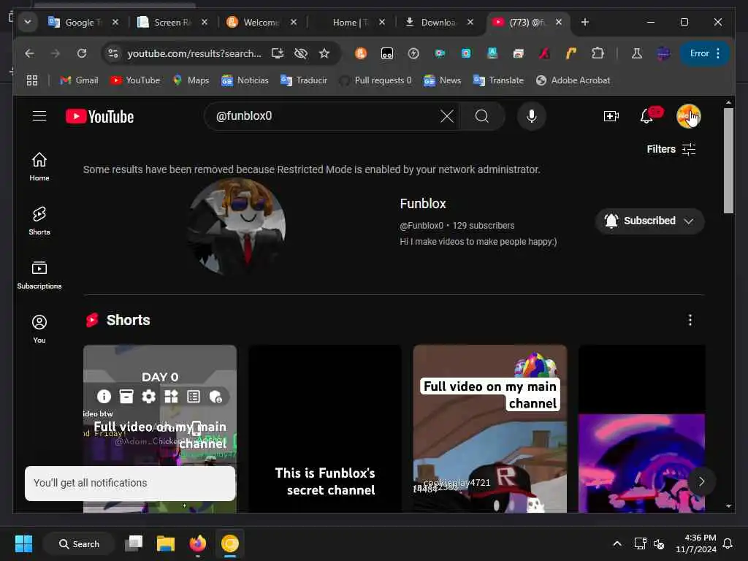Start voice search with the microphone
748x561 pixels.
(x=532, y=116)
